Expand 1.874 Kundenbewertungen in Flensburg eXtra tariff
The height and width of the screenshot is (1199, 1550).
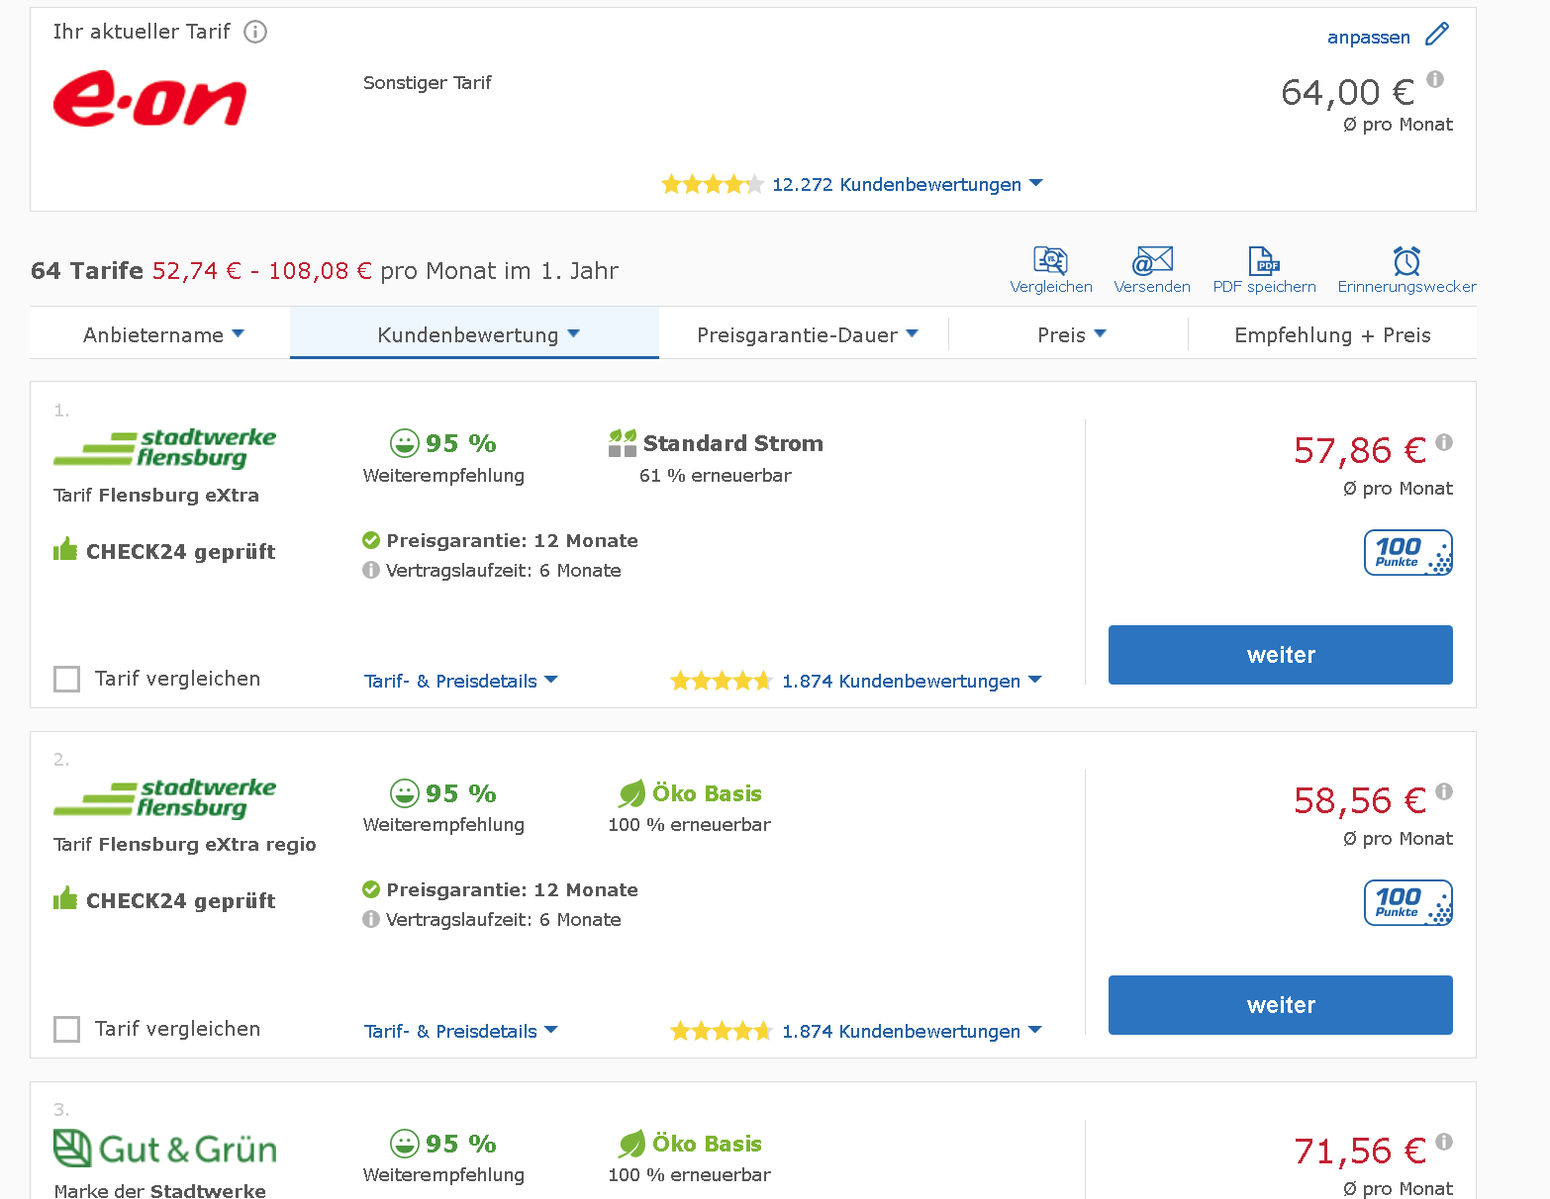tap(912, 681)
